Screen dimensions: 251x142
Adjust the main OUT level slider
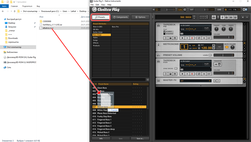point(202,10)
